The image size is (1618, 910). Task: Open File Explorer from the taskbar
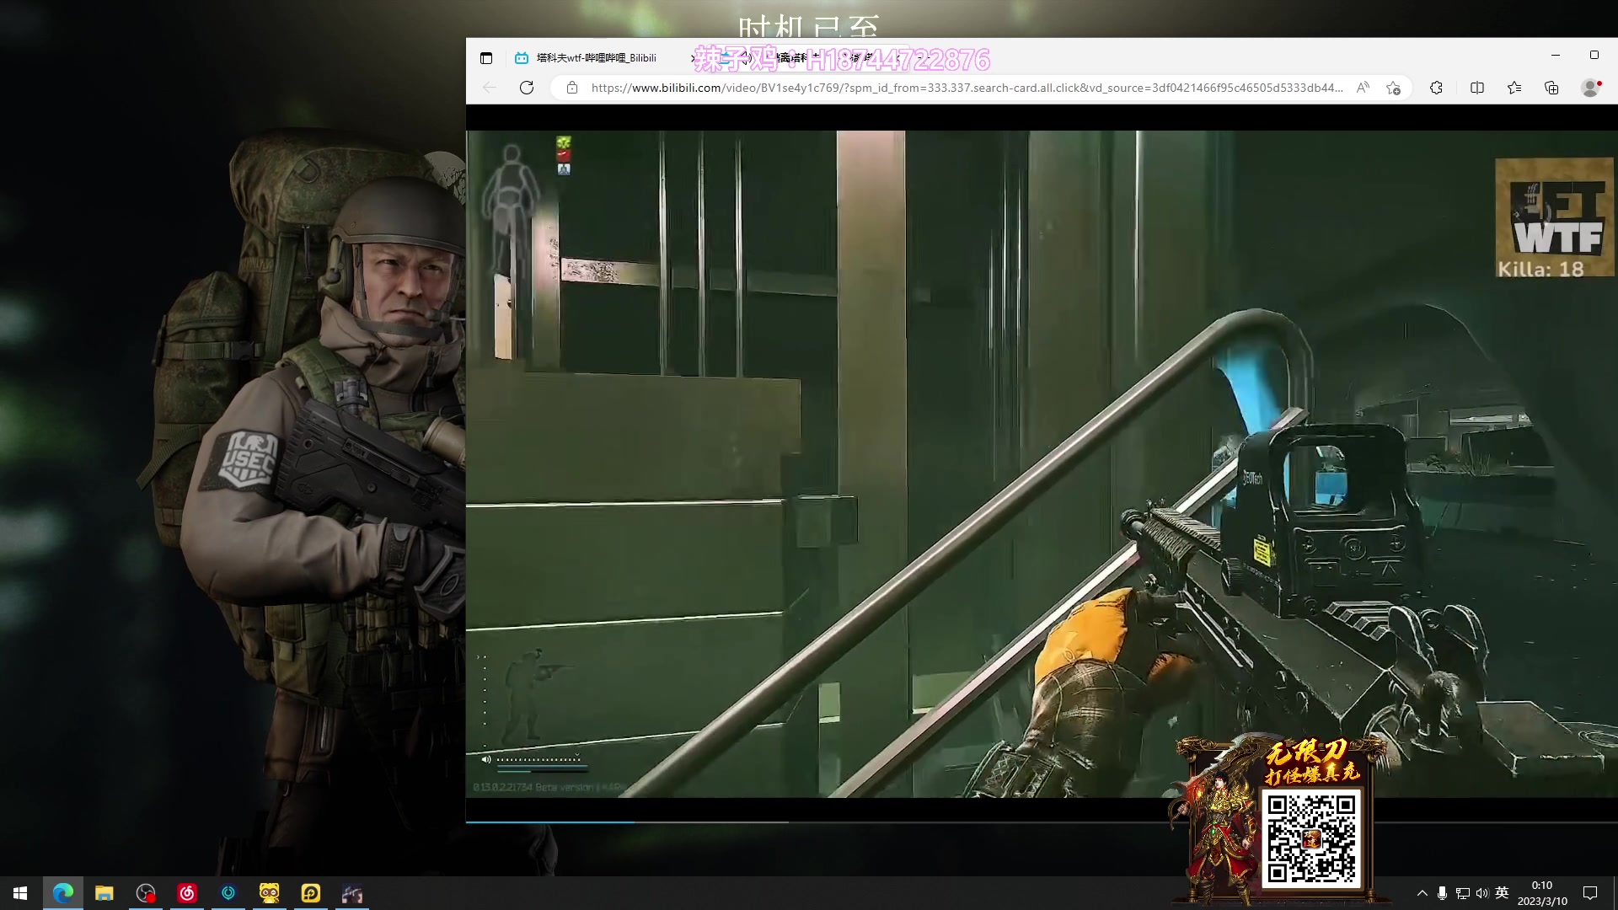point(104,893)
